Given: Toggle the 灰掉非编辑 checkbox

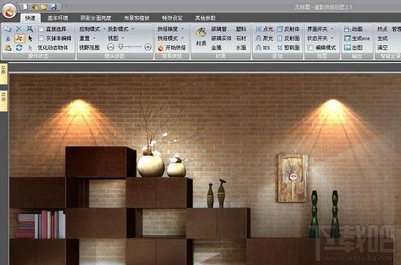Looking at the screenshot, I should (x=41, y=38).
